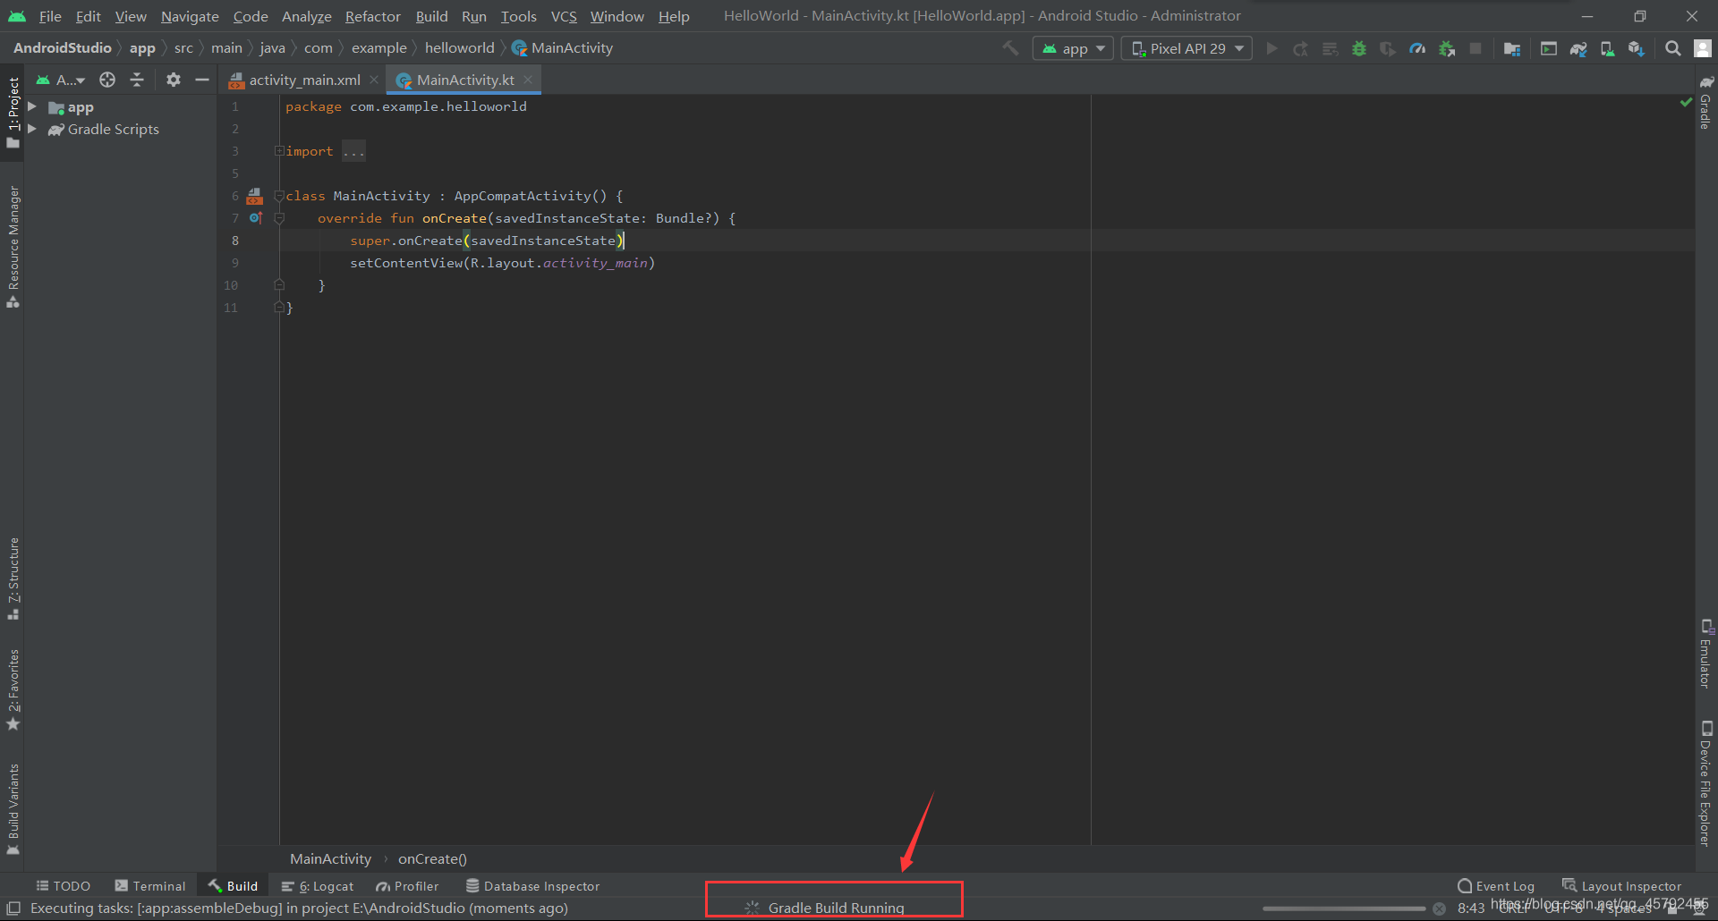Open Project Structure from the toolbar
Viewport: 1718px width, 921px height.
point(1512,48)
